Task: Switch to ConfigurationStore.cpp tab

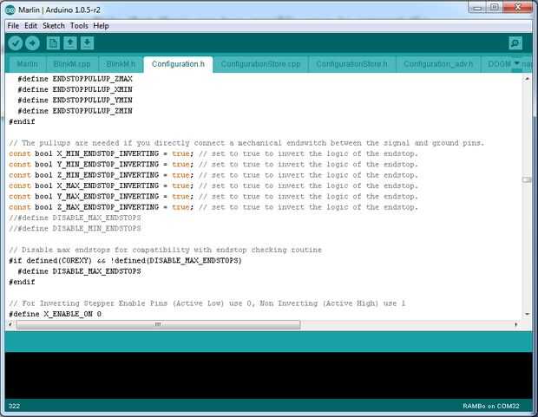Action: pyautogui.click(x=261, y=64)
